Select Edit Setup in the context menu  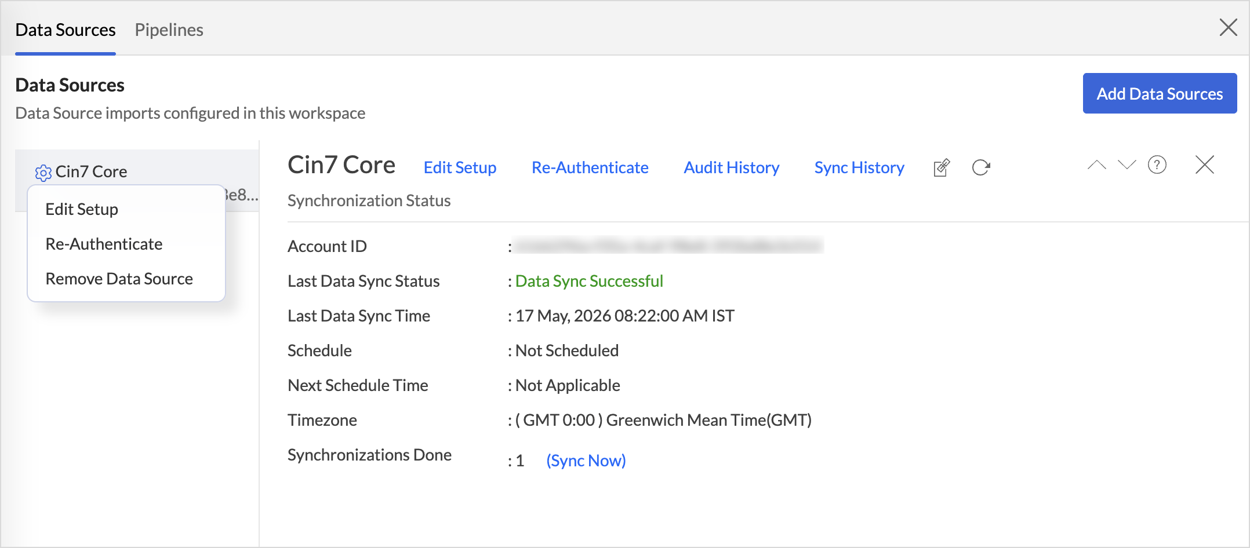82,209
